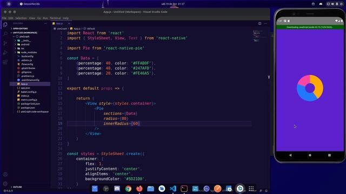
Task: Launch Discord from the dock
Action: click(117, 189)
